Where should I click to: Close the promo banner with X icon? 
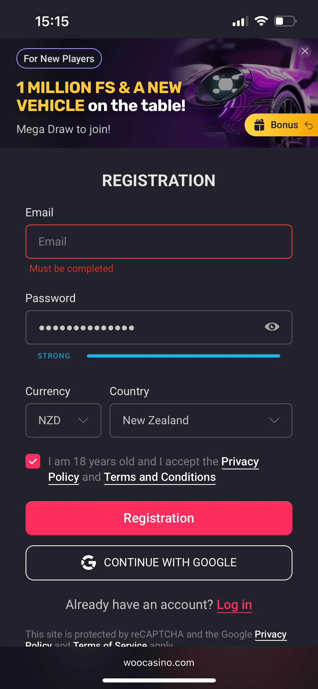(x=305, y=51)
